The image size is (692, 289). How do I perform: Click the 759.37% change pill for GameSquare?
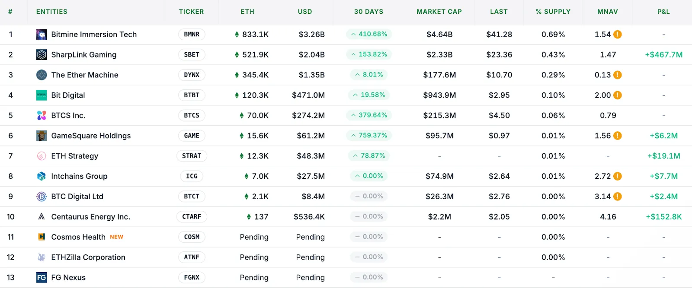pyautogui.click(x=369, y=136)
